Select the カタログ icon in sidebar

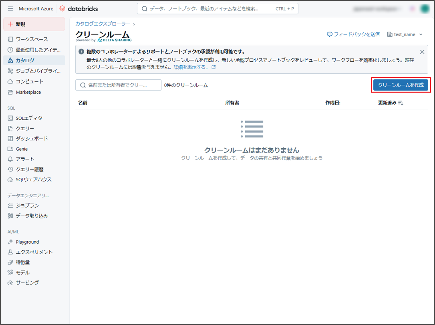click(x=10, y=60)
